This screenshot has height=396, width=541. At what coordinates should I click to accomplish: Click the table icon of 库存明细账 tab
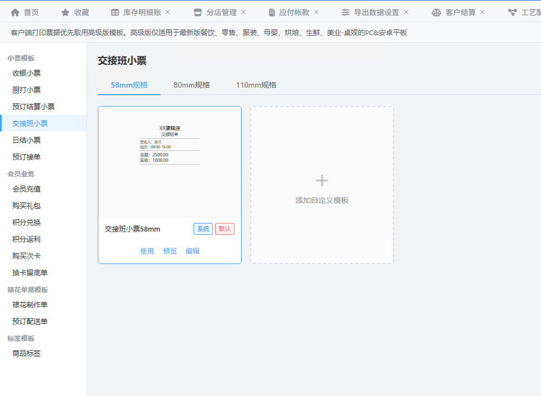115,12
